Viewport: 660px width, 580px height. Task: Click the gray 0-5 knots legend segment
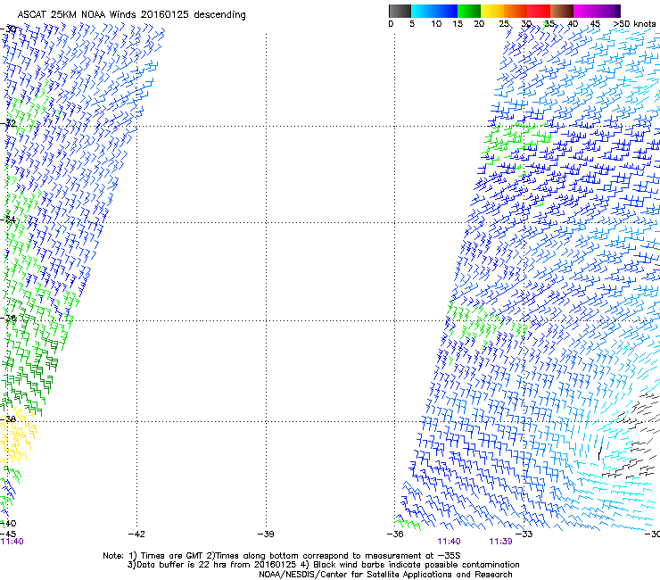coord(400,11)
